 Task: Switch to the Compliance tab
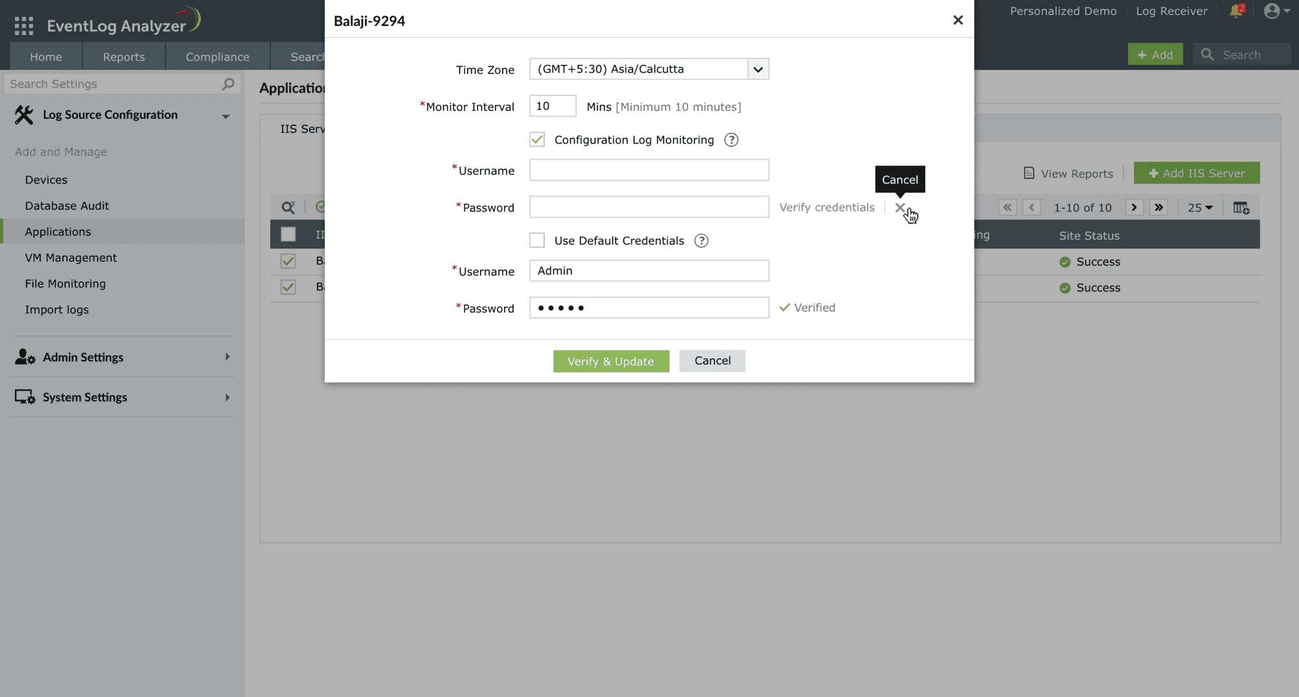(217, 56)
